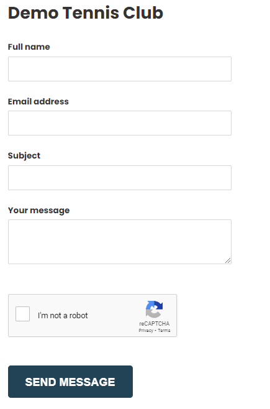Open the reCAPTCHA Terms link
The image size is (270, 409).
pos(164,331)
